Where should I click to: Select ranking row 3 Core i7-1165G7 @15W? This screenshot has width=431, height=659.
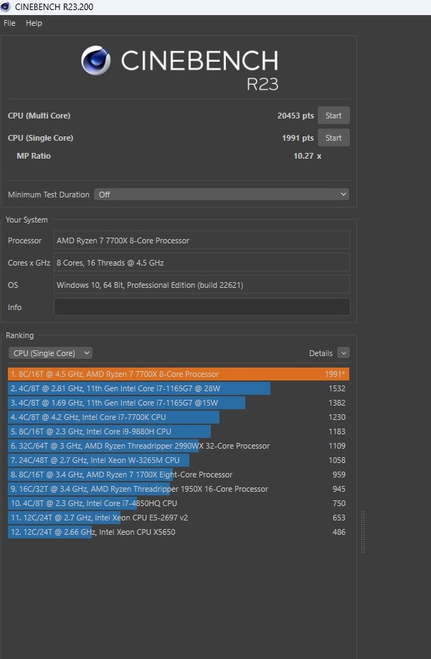click(179, 403)
